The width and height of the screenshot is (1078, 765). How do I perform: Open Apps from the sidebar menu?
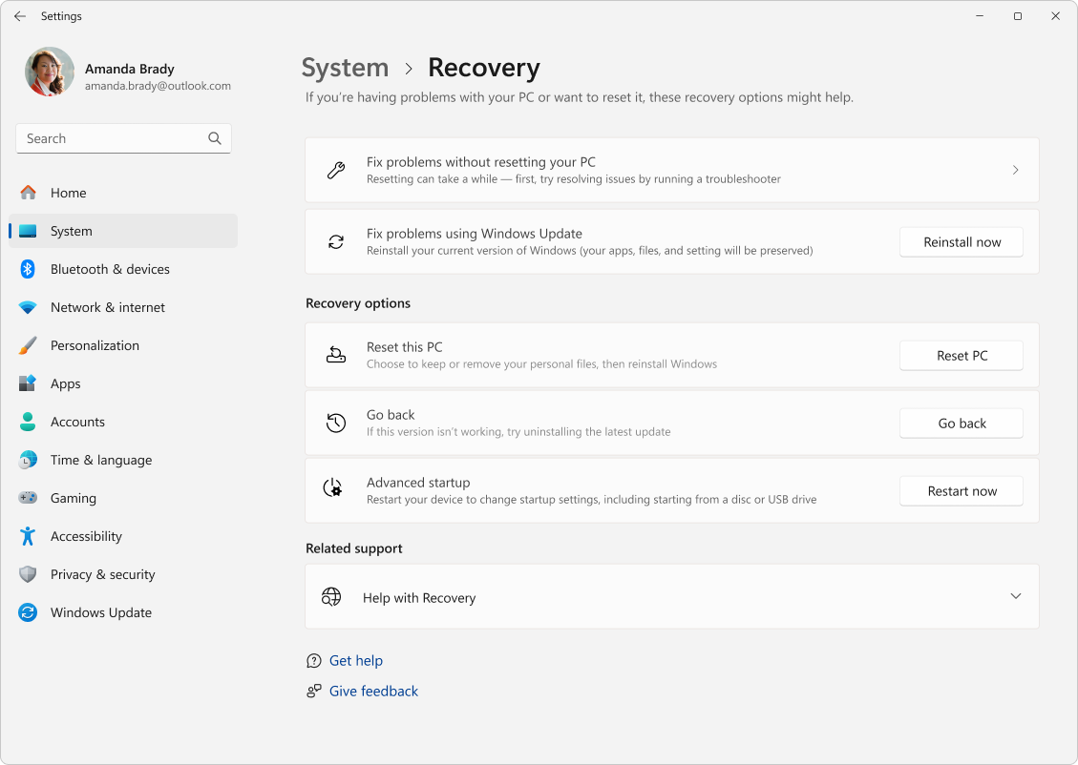65,383
